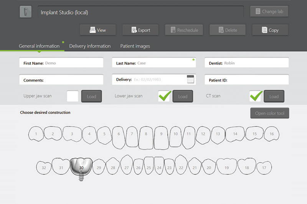
Task: Select tooth 23 in lower arch
Action: coord(169,167)
